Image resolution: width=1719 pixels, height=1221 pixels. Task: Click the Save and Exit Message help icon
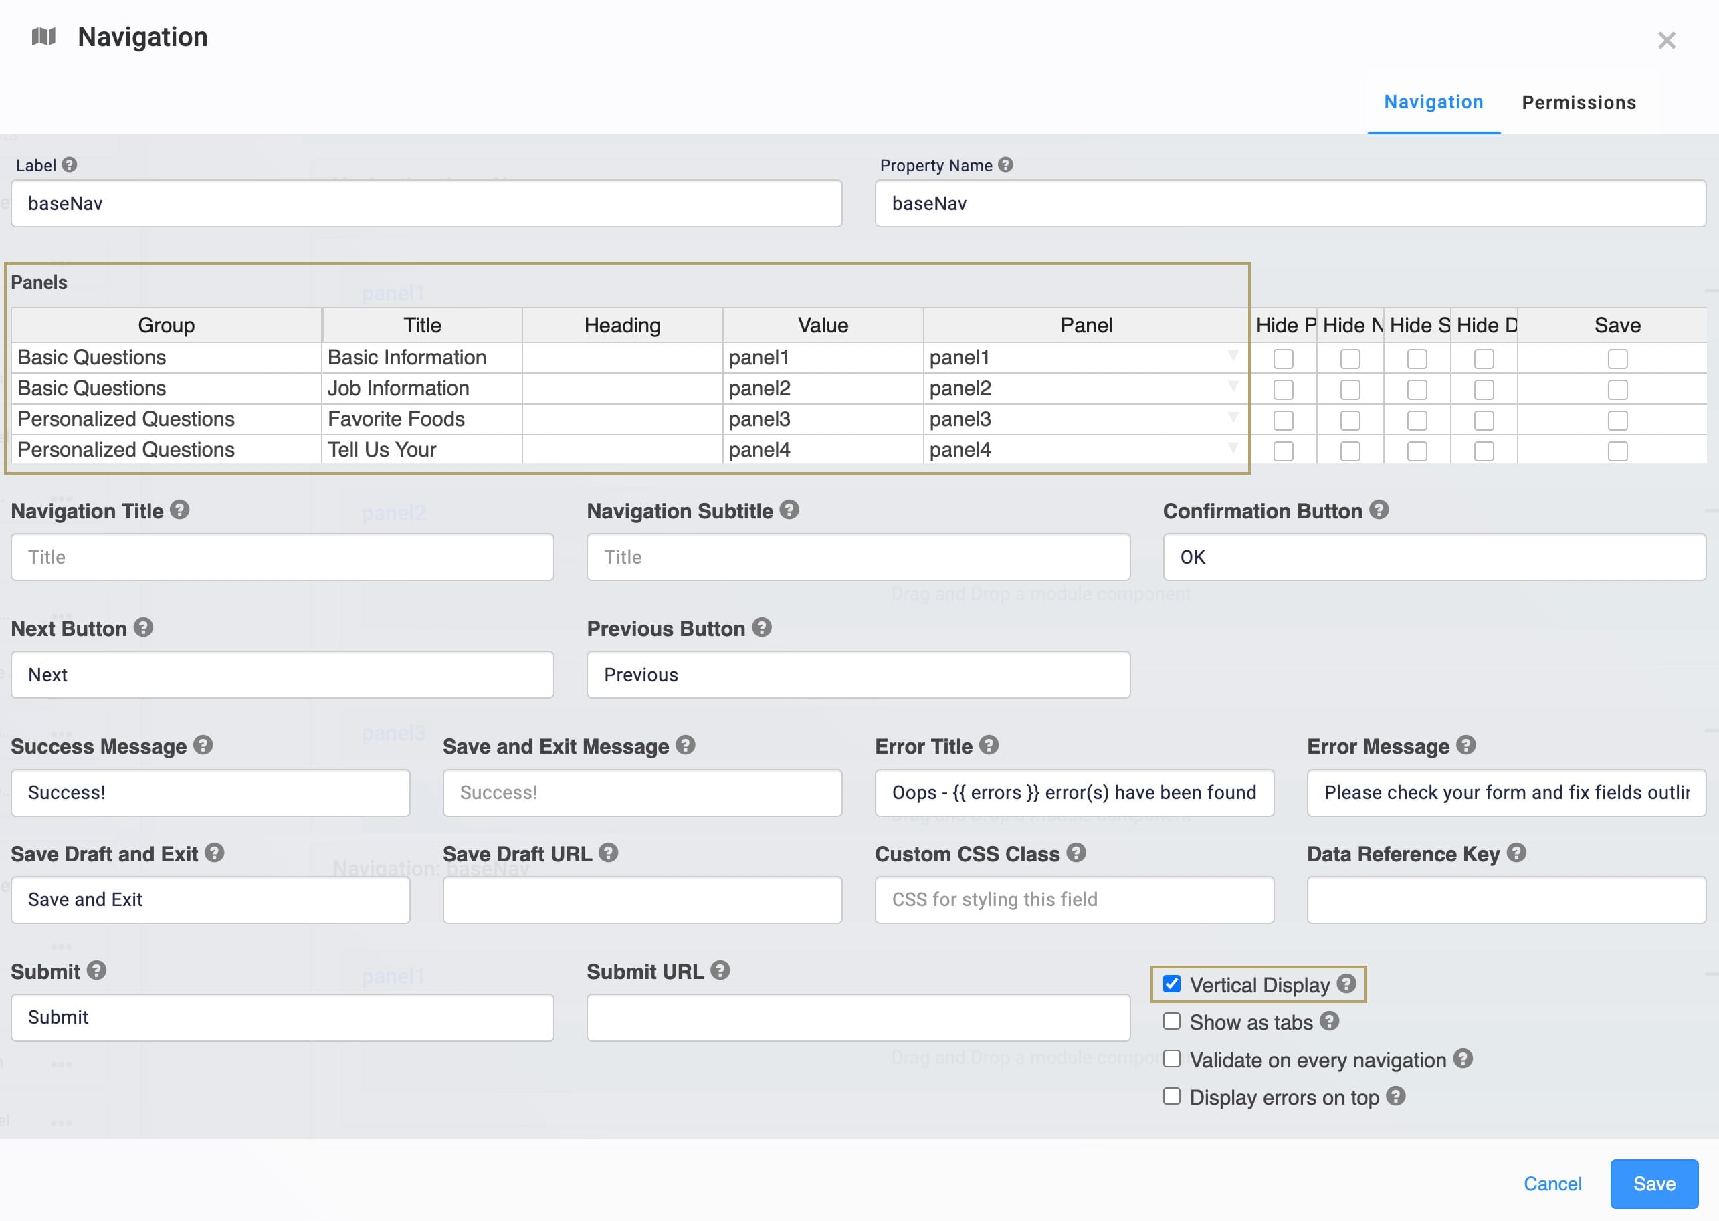(685, 745)
